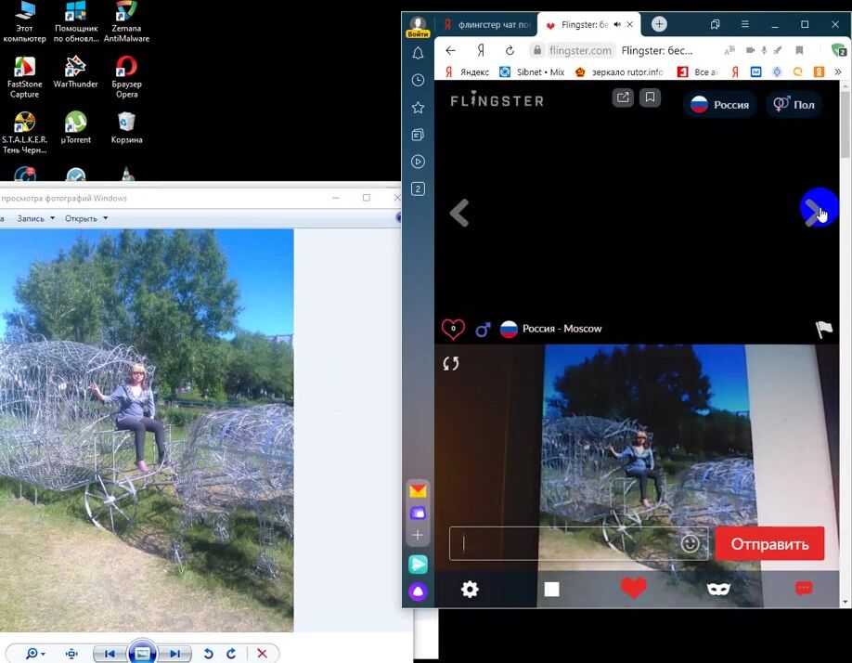
Task: Open the Россия country selector
Action: pyautogui.click(x=720, y=105)
